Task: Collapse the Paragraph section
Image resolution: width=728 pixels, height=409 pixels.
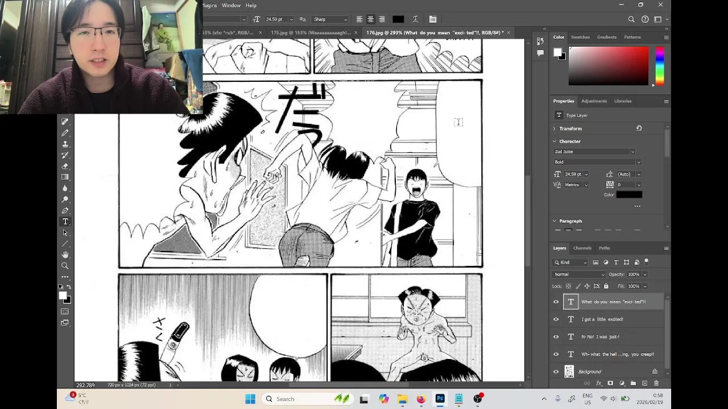Action: point(555,221)
